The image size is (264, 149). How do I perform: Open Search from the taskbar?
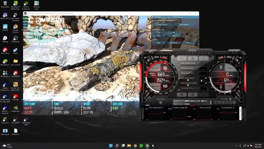pos(117,146)
